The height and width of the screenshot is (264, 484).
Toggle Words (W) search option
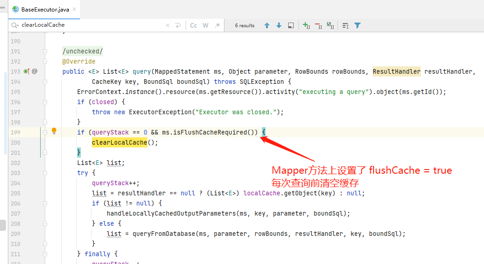(206, 25)
